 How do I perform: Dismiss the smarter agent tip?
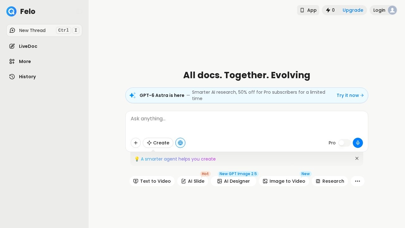[357, 158]
